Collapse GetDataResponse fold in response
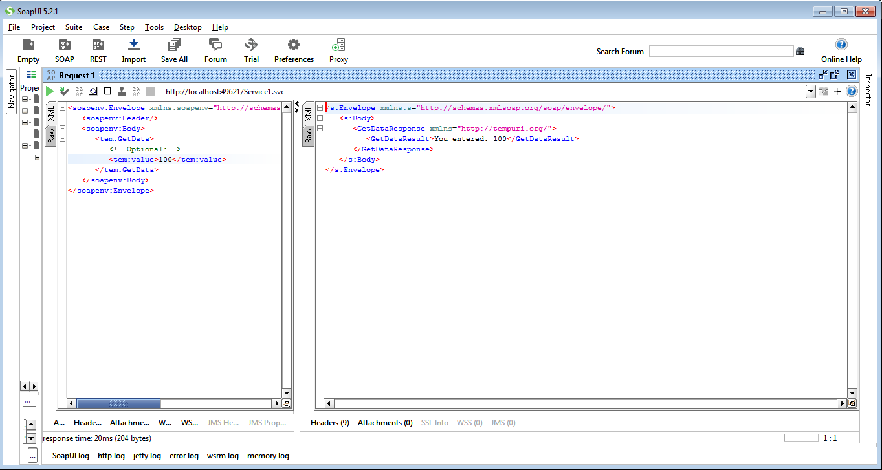The width and height of the screenshot is (882, 470). click(x=320, y=129)
